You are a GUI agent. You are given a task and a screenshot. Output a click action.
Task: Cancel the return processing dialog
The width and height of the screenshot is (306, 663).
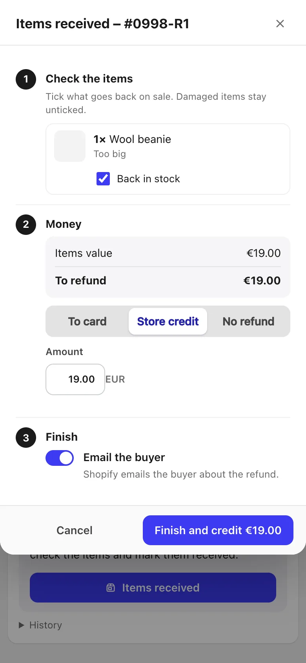75,530
